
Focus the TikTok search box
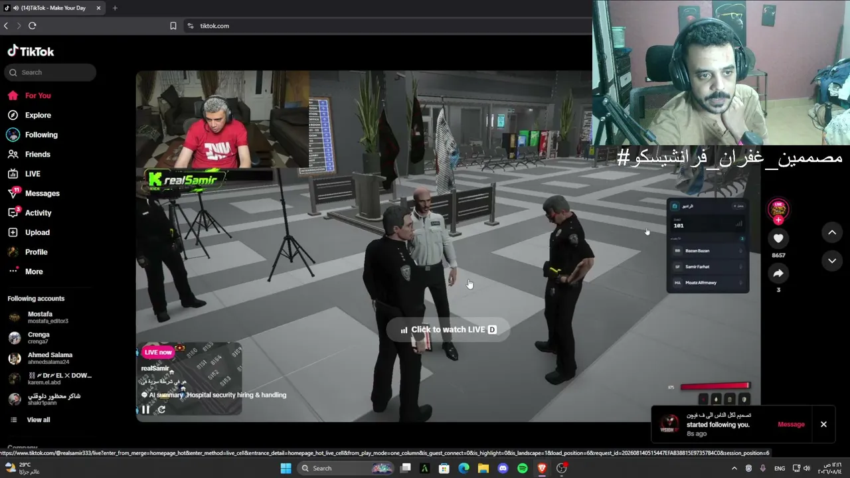(x=51, y=72)
